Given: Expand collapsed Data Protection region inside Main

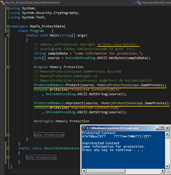Looking at the screenshot, I should pos(8,135).
